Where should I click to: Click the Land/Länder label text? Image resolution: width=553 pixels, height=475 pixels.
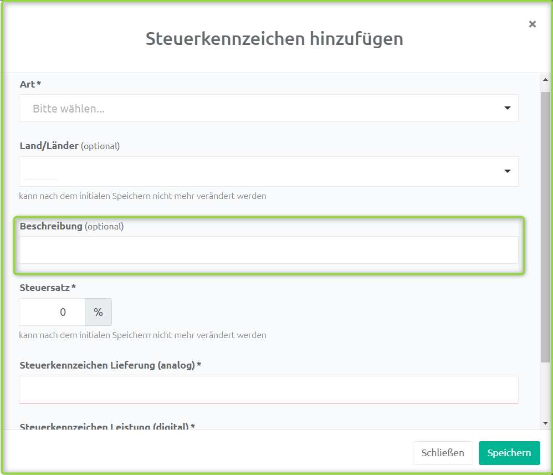[49, 146]
